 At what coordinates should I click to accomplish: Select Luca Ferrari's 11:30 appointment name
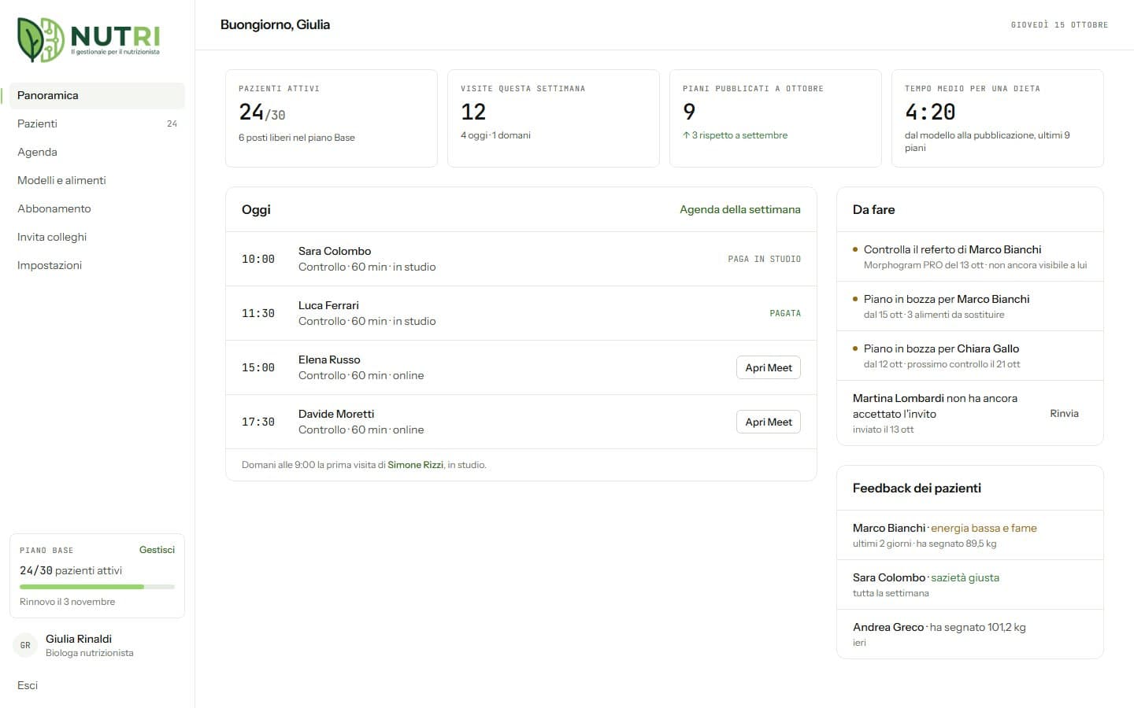(328, 305)
